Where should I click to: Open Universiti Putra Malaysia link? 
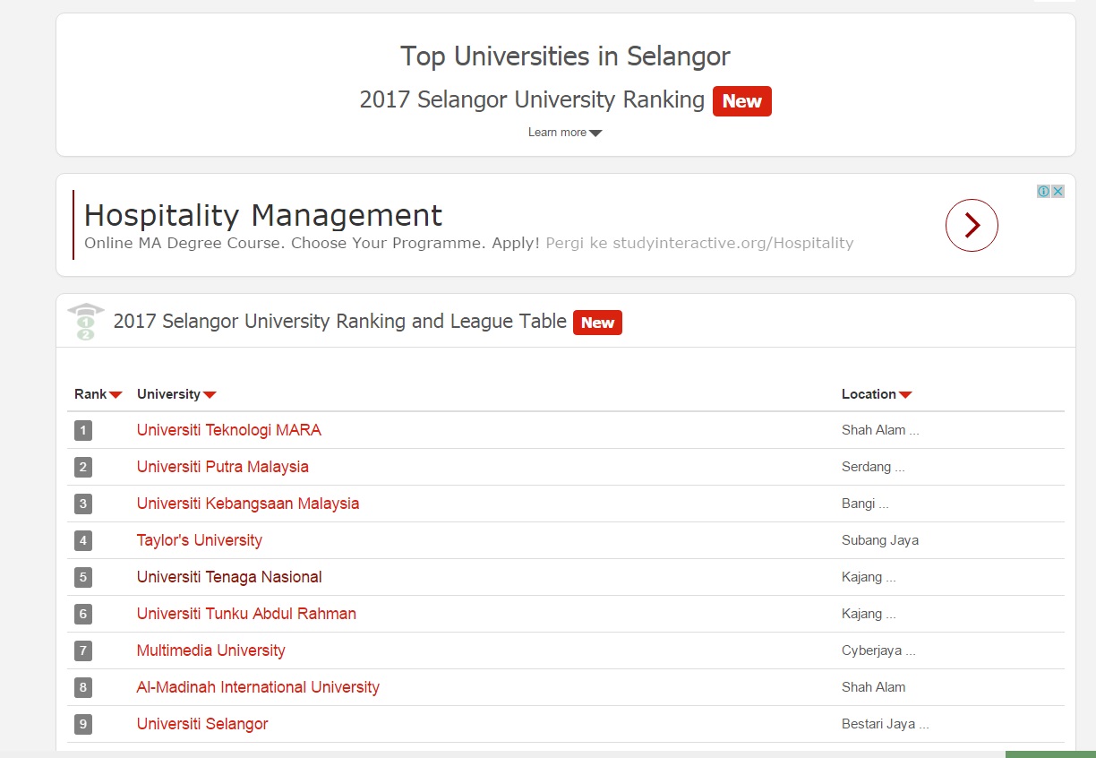point(223,467)
